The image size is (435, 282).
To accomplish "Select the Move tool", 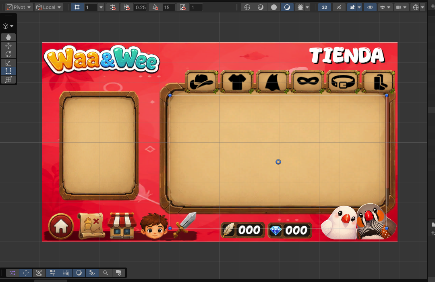I will pyautogui.click(x=8, y=46).
